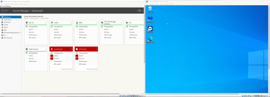Click red Services count badge in Local Server tile
Viewport: 270px width, 97px height.
(x=52, y=59)
